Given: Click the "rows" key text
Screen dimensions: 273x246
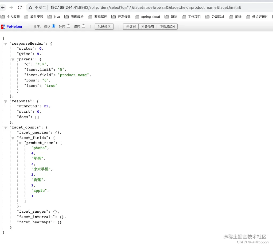Looking at the screenshot, I should pyautogui.click(x=31, y=80).
